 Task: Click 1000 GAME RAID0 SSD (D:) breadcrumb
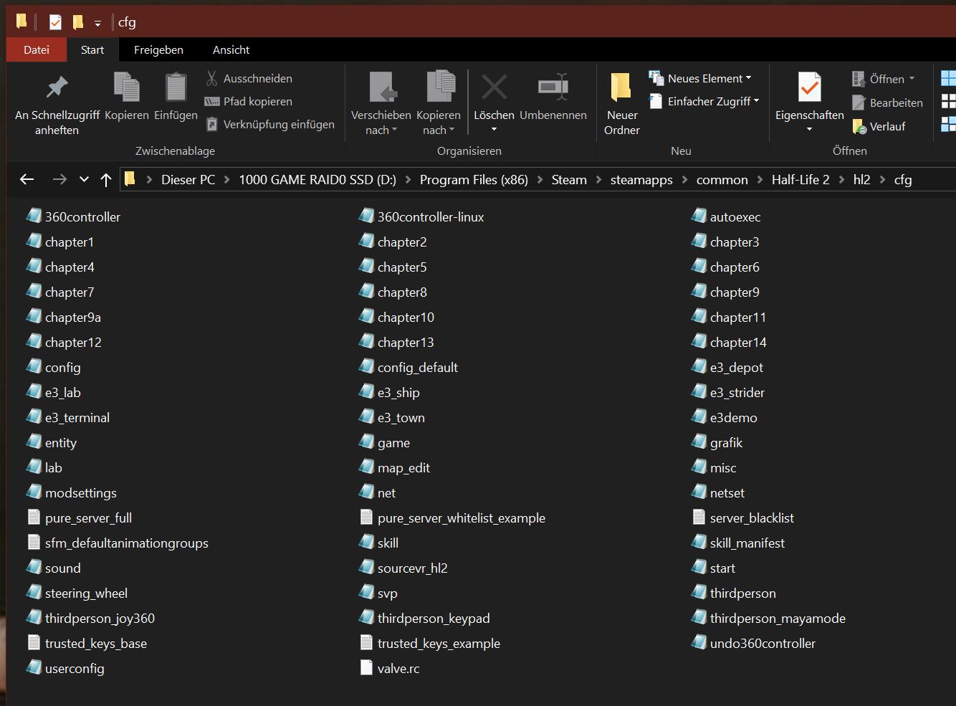point(317,180)
